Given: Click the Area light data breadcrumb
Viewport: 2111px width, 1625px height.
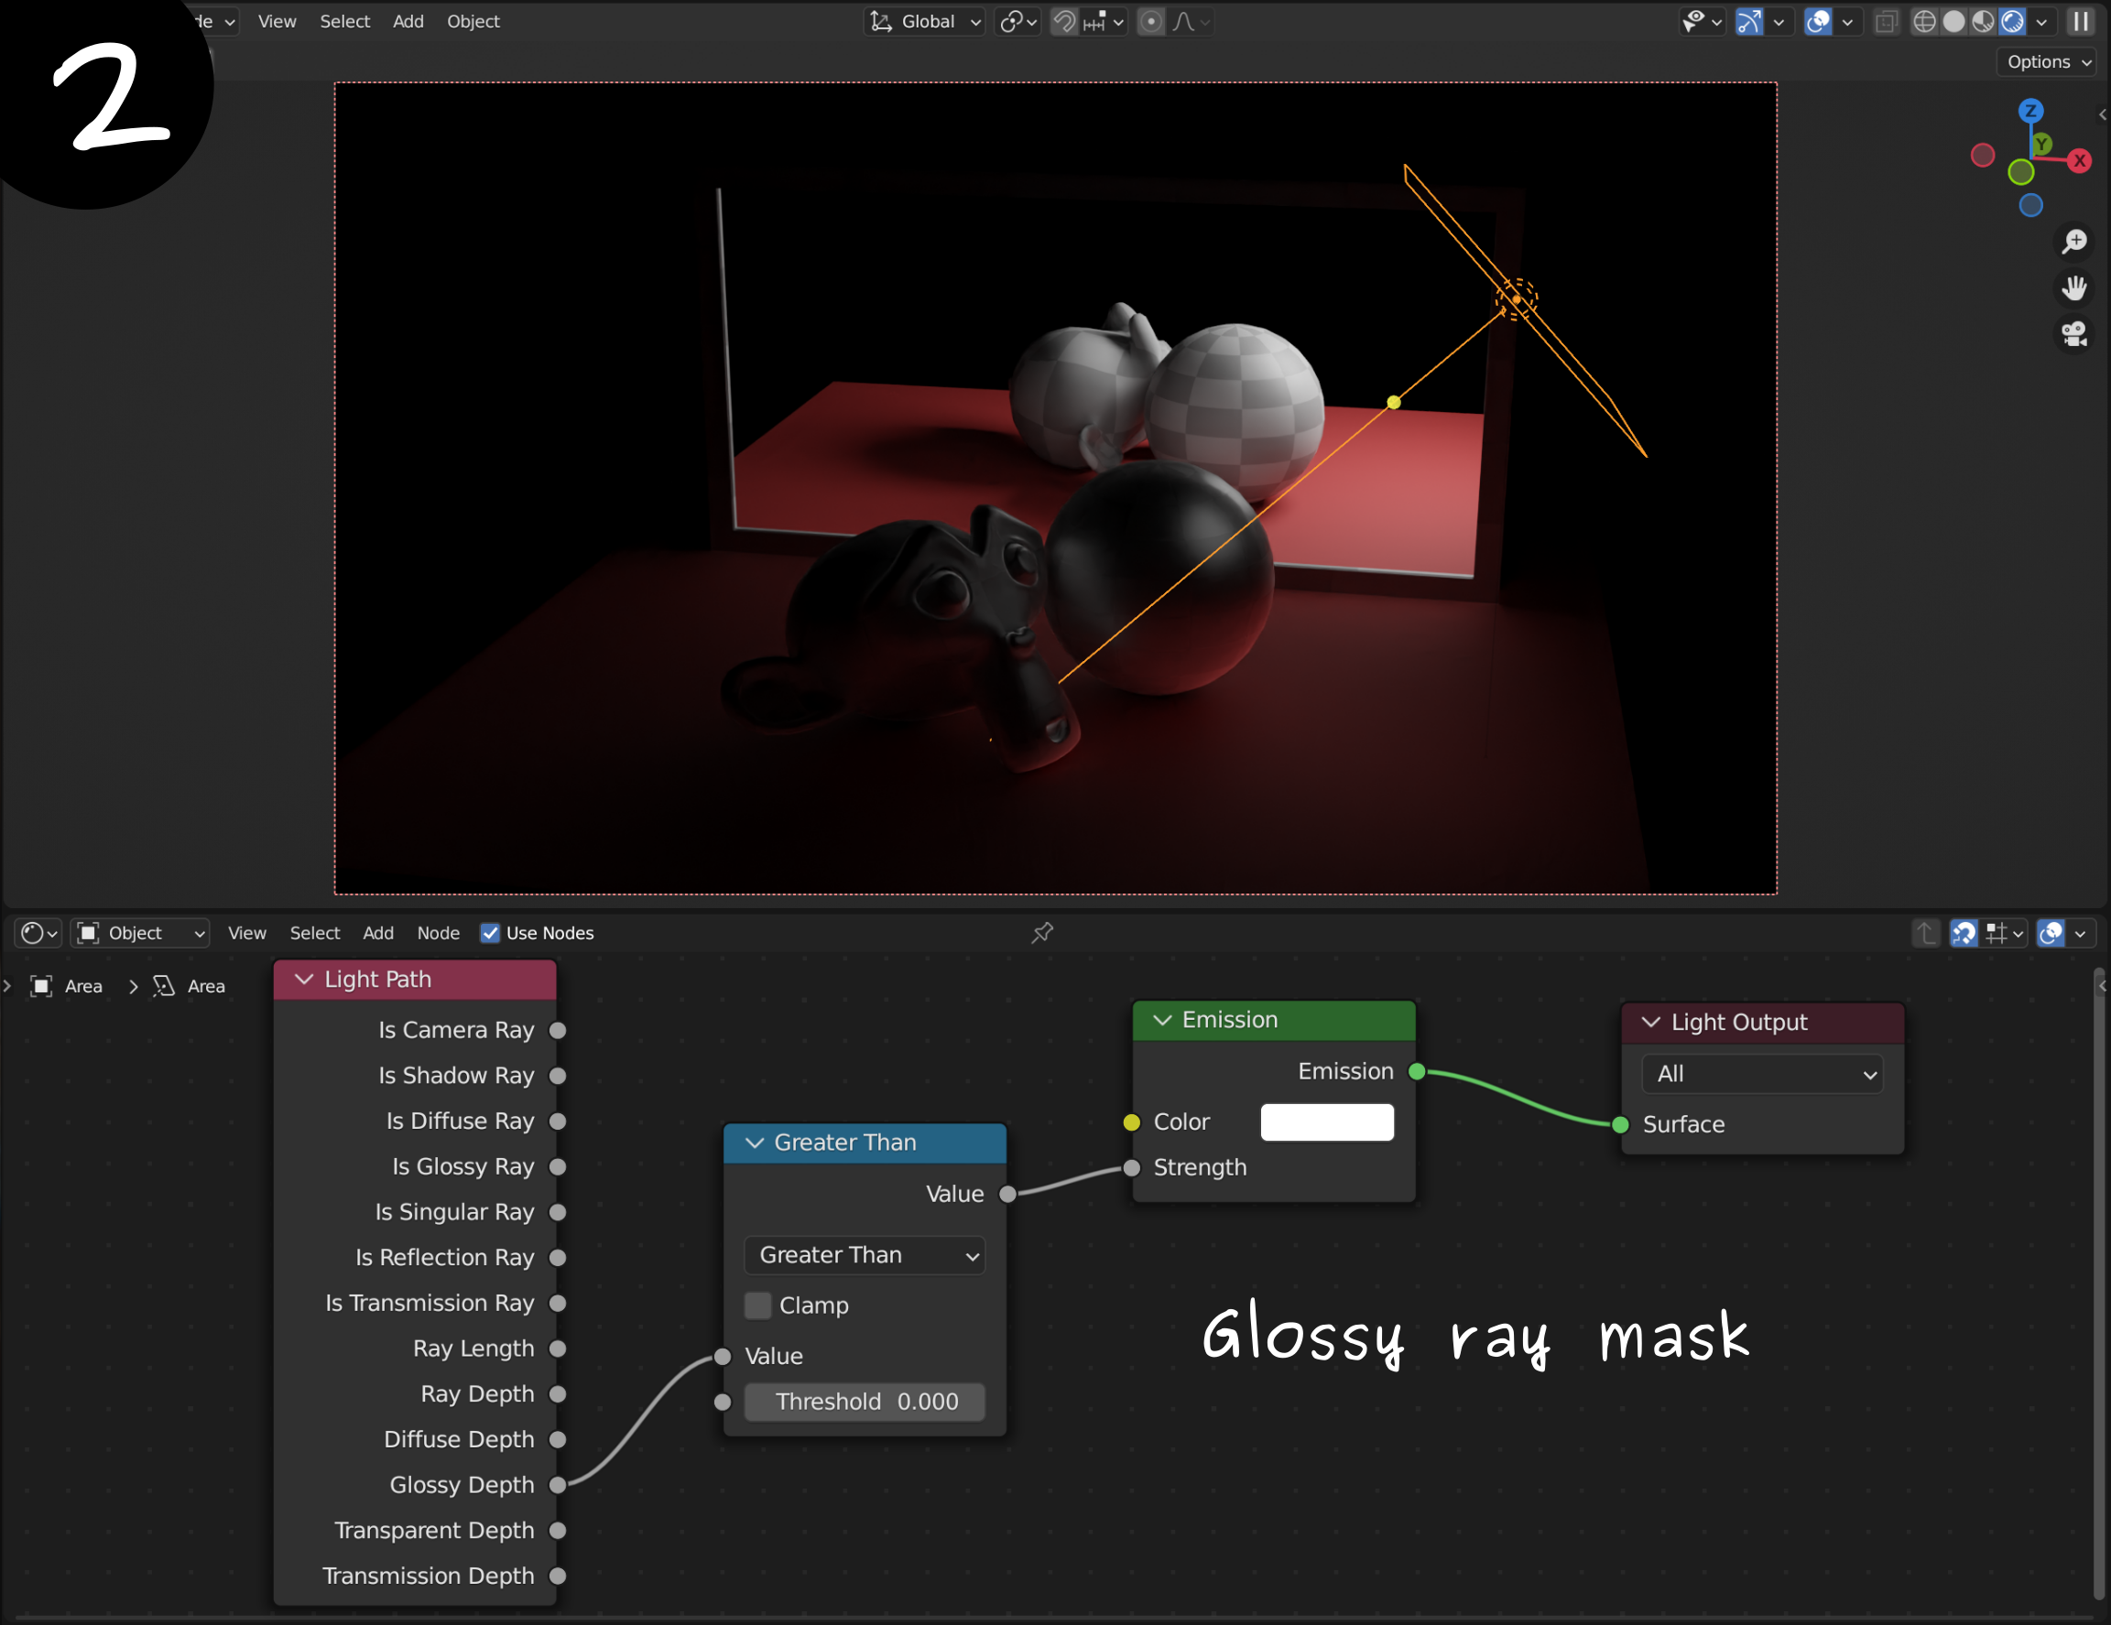Looking at the screenshot, I should point(190,985).
